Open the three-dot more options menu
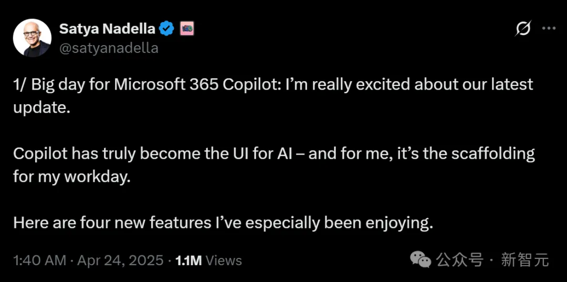 click(x=549, y=29)
